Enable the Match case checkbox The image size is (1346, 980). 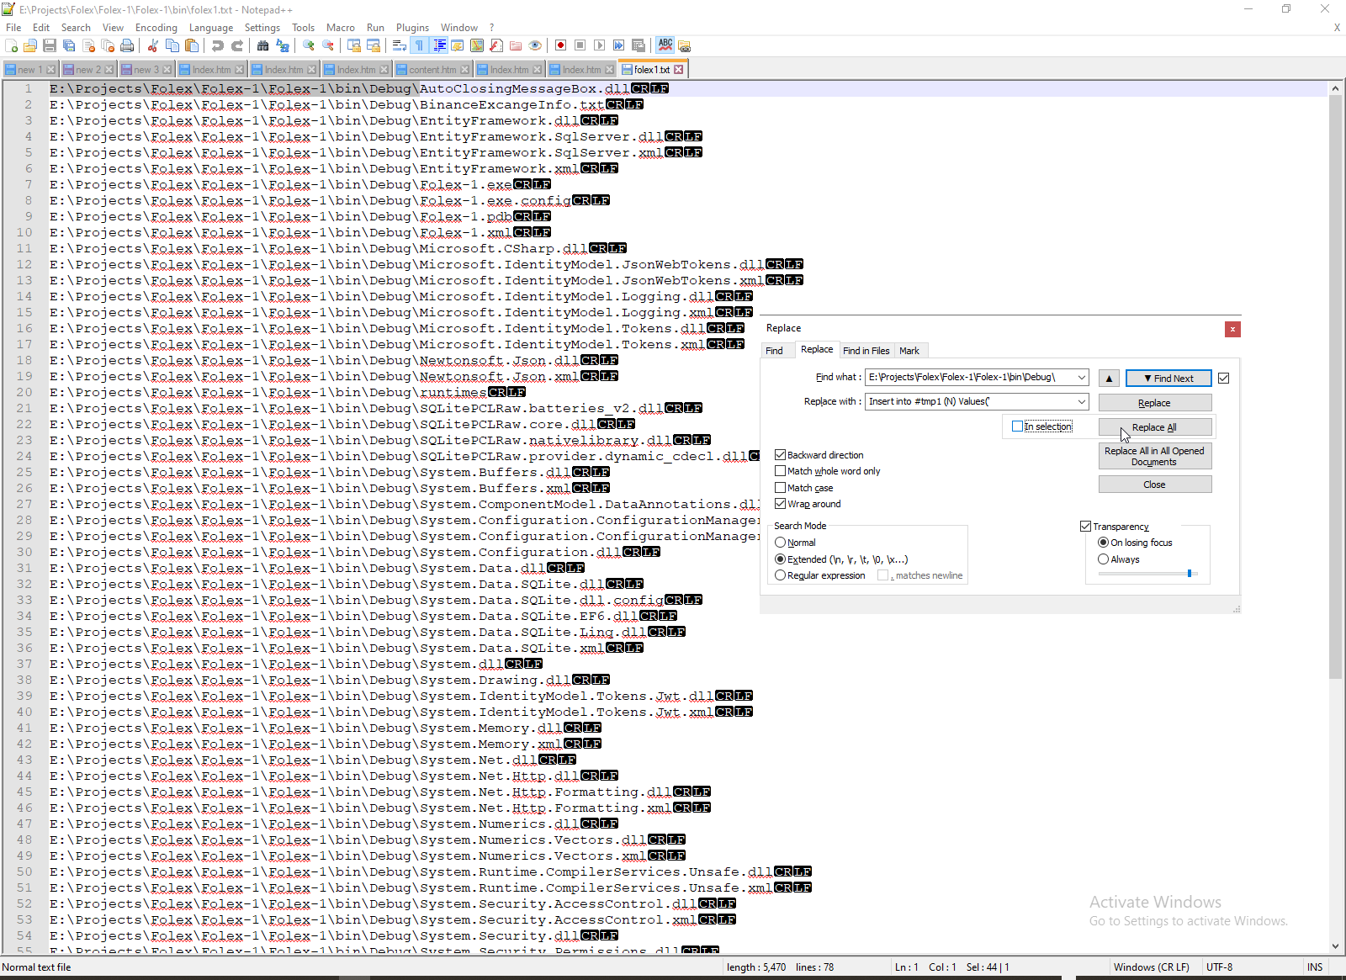(x=780, y=488)
